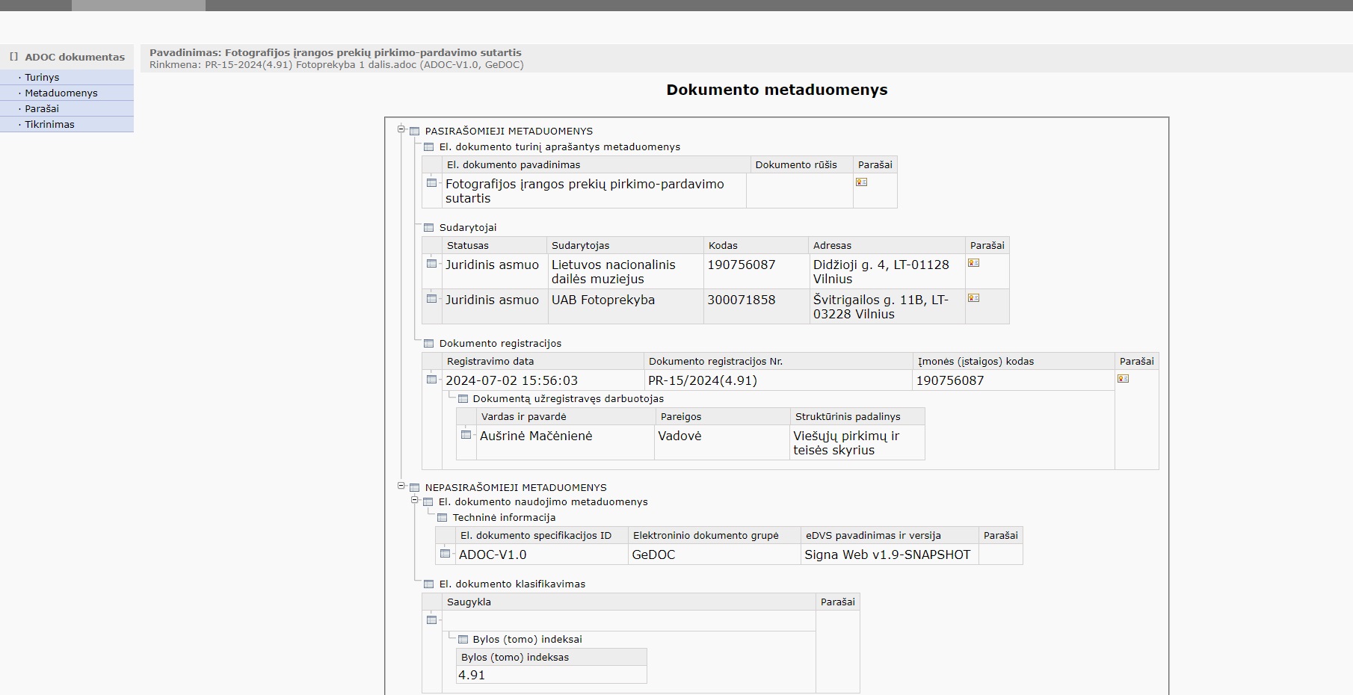Click table icon next to Bylos (tomo) indeksai
Viewport: 1353px width, 695px height.
[x=463, y=640]
